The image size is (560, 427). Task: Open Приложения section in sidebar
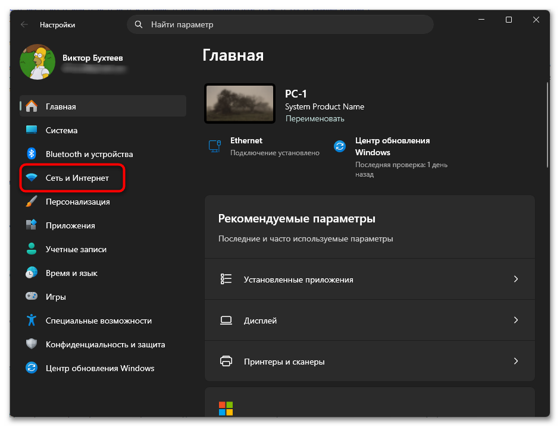(x=103, y=225)
